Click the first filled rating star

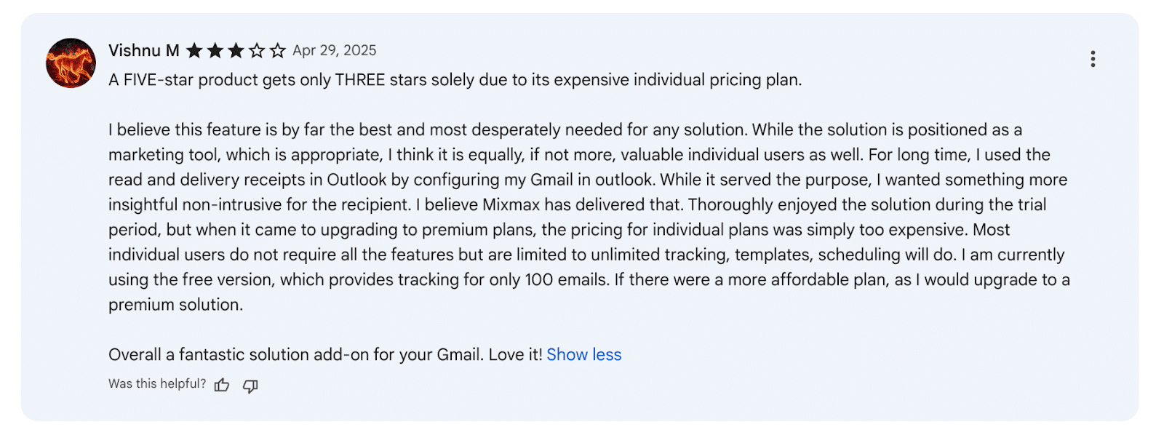tap(194, 50)
